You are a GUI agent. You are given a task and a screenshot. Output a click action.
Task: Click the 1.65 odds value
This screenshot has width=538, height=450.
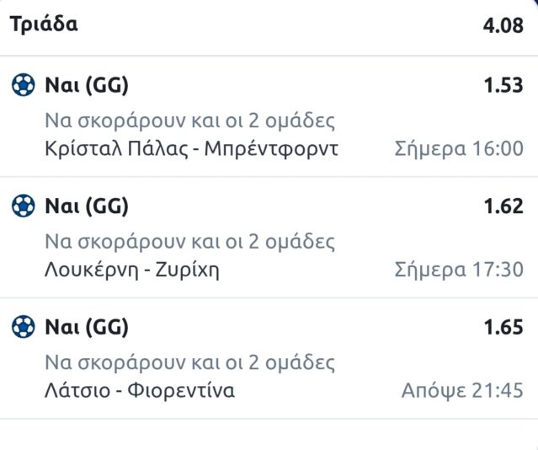click(x=503, y=327)
